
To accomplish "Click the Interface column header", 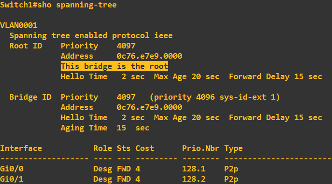I will 21,148.
